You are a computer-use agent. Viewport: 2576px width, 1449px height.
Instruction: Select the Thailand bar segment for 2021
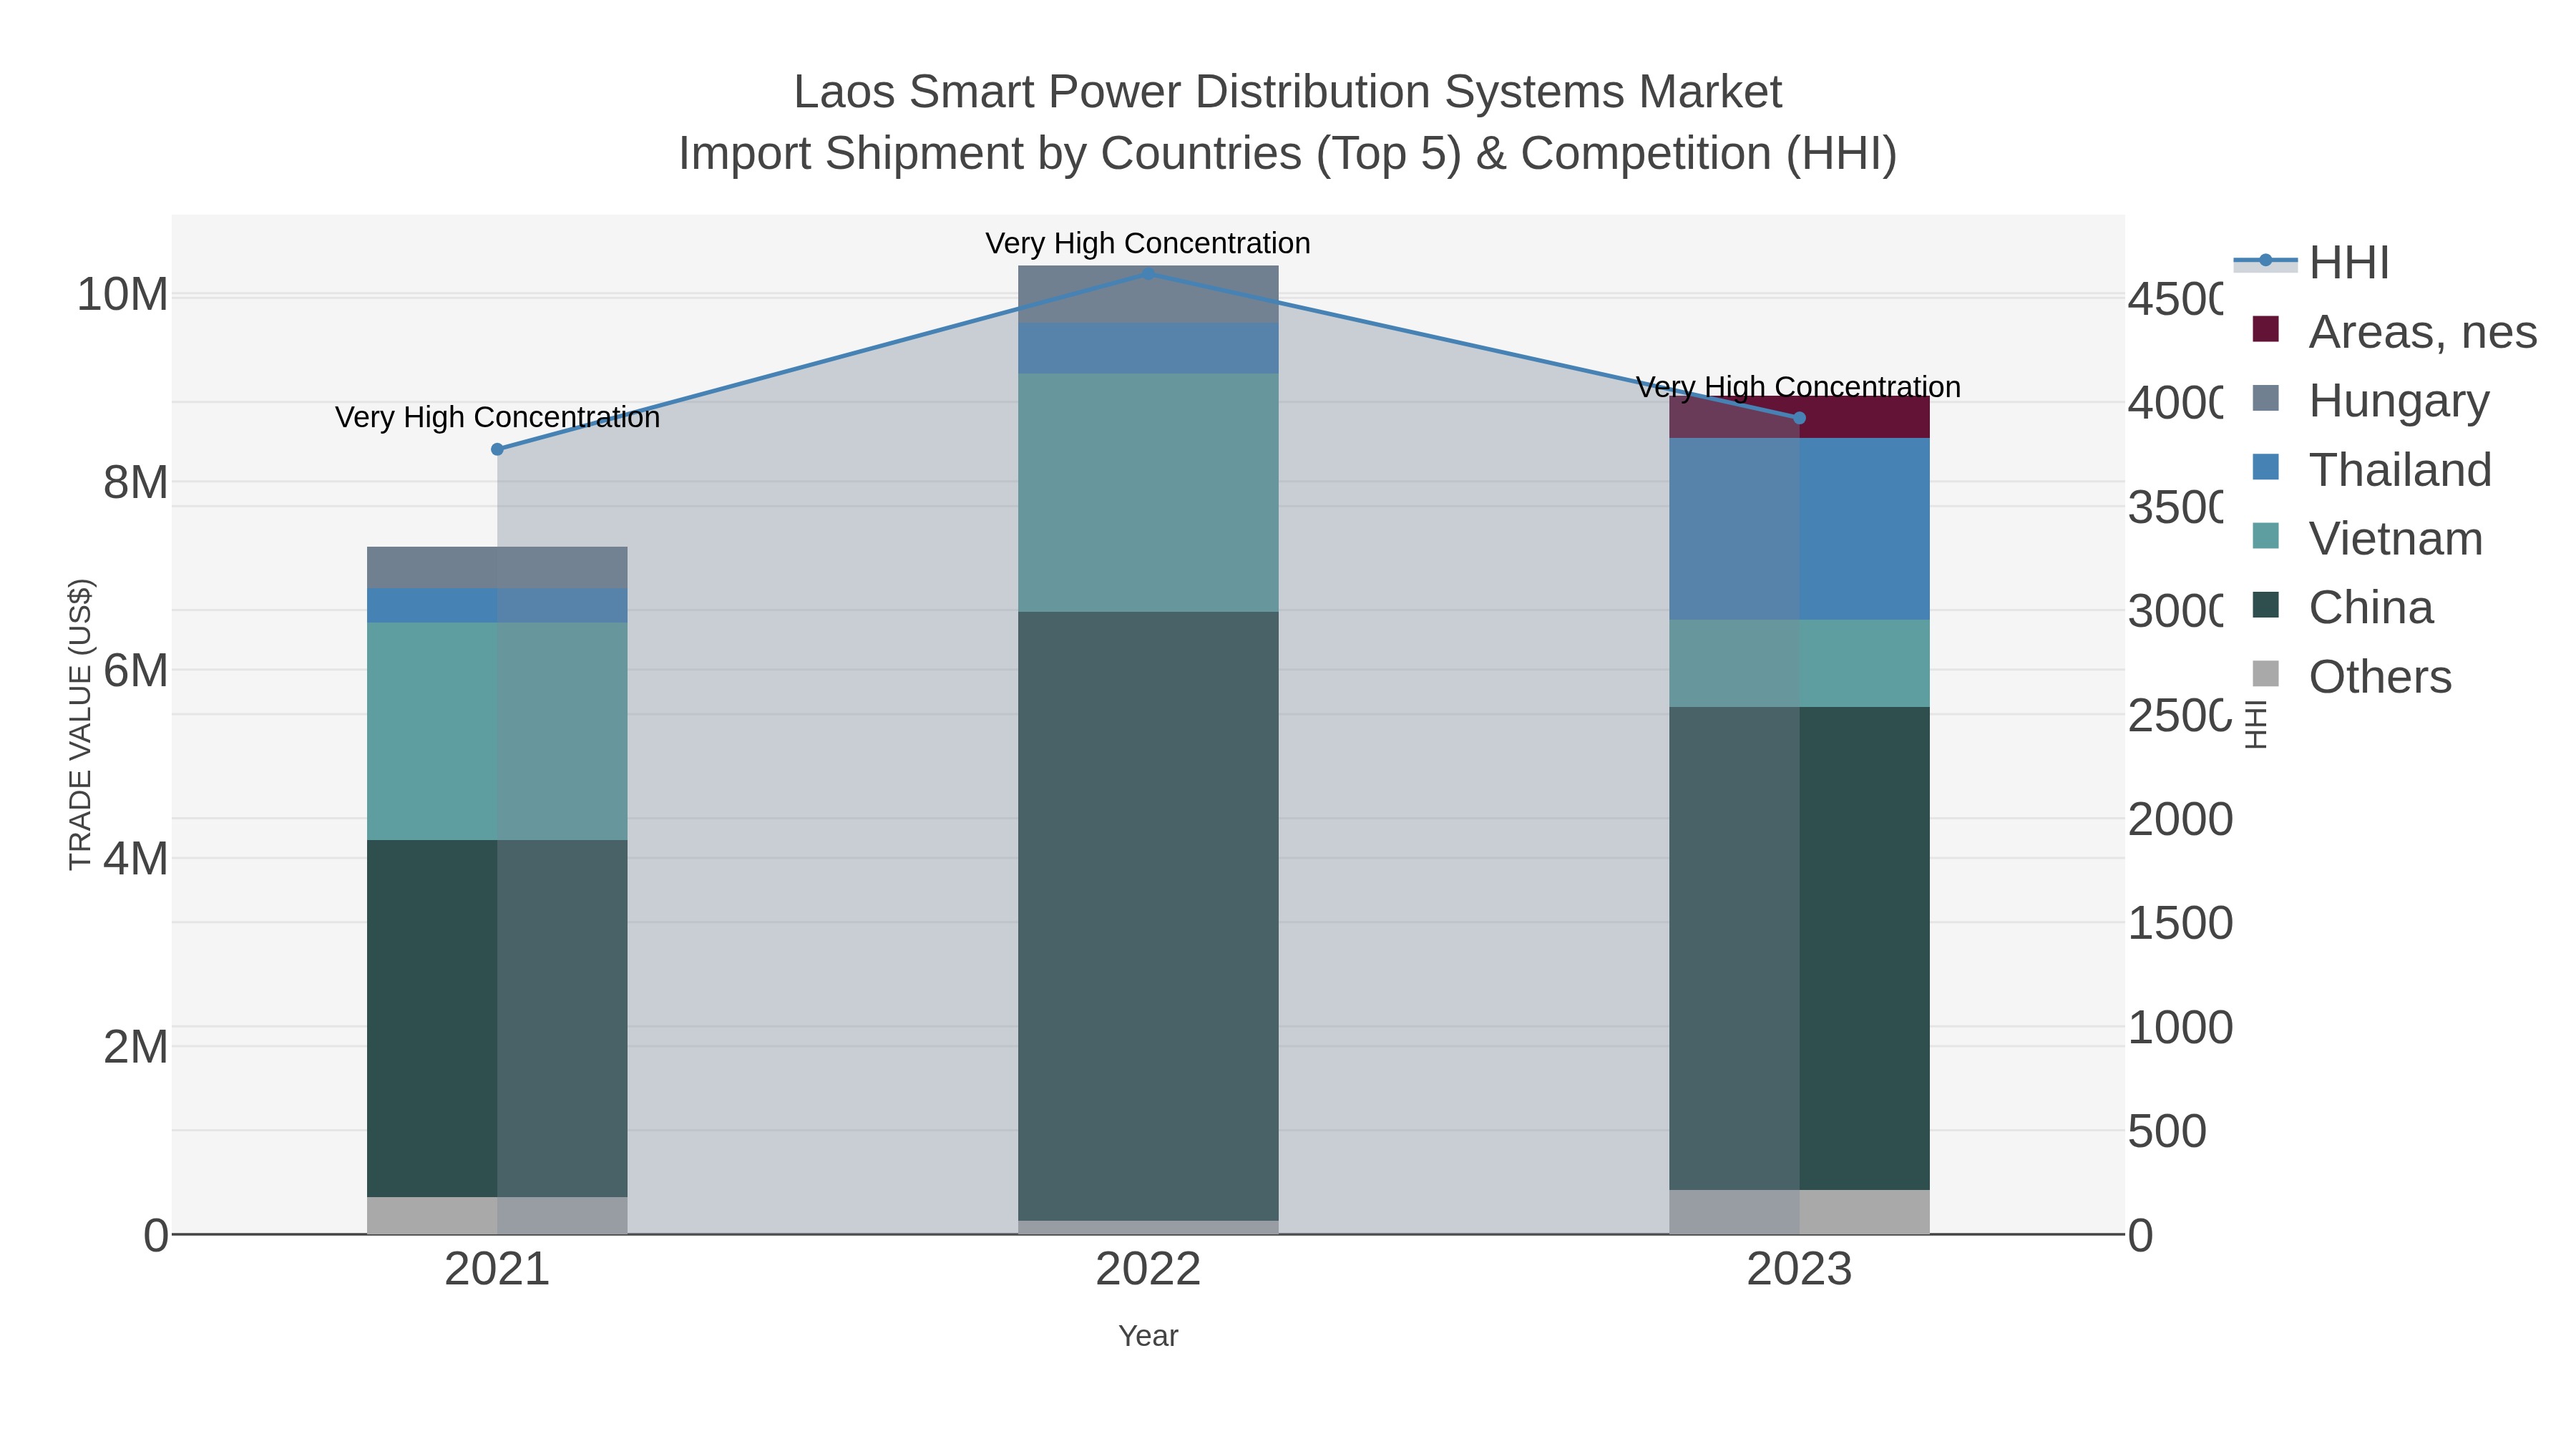[x=497, y=605]
